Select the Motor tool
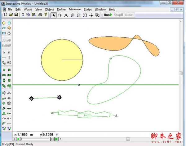 4,113
